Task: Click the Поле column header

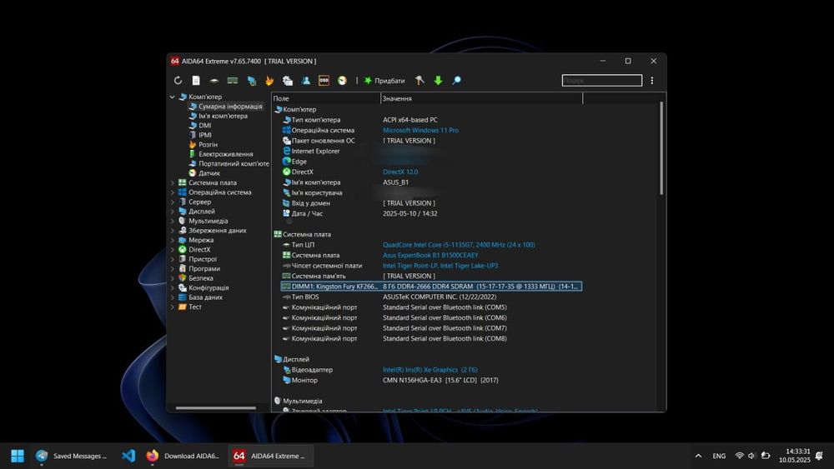Action: pos(325,98)
